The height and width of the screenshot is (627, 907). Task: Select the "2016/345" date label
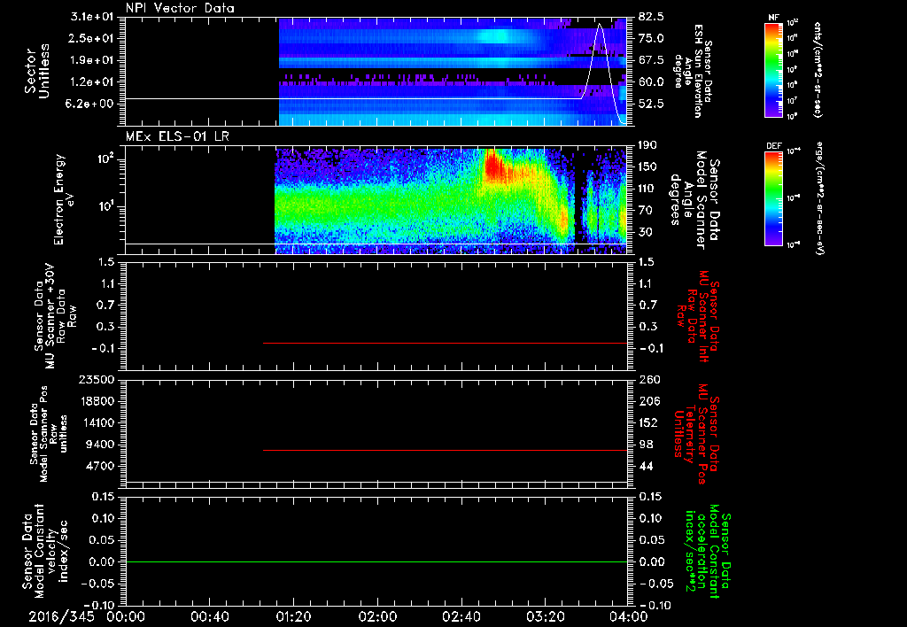(x=61, y=616)
